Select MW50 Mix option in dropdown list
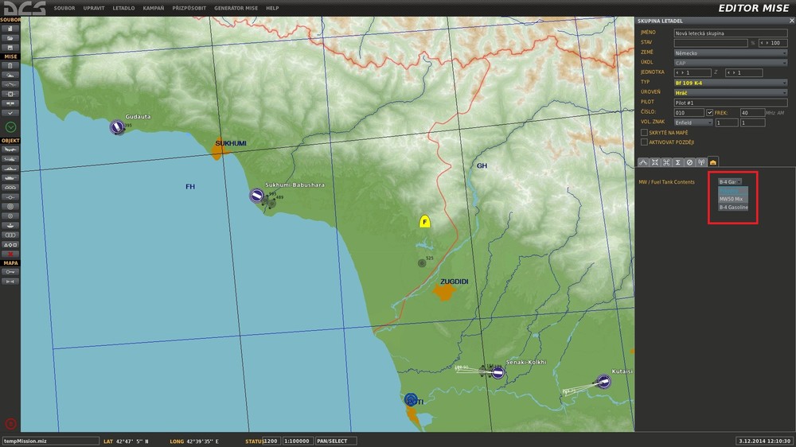Image resolution: width=796 pixels, height=447 pixels. coord(733,199)
